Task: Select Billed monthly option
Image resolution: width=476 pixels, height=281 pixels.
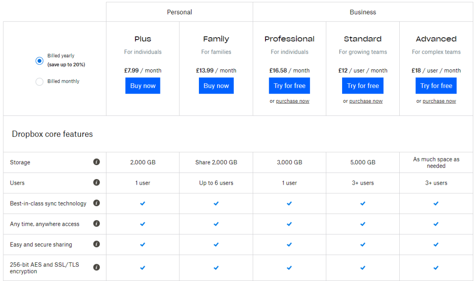Action: 40,81
